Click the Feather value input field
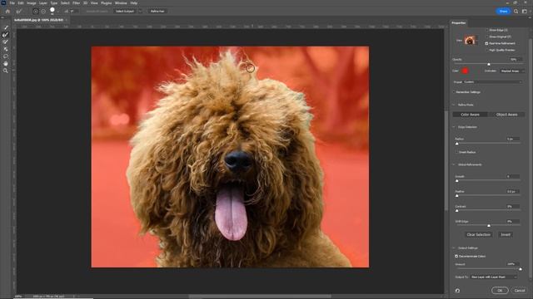533x299 pixels. click(513, 192)
